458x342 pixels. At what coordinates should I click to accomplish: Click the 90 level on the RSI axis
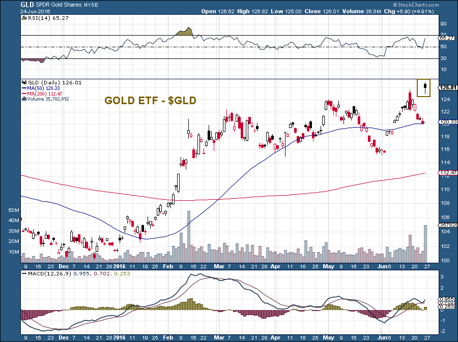tap(444, 24)
